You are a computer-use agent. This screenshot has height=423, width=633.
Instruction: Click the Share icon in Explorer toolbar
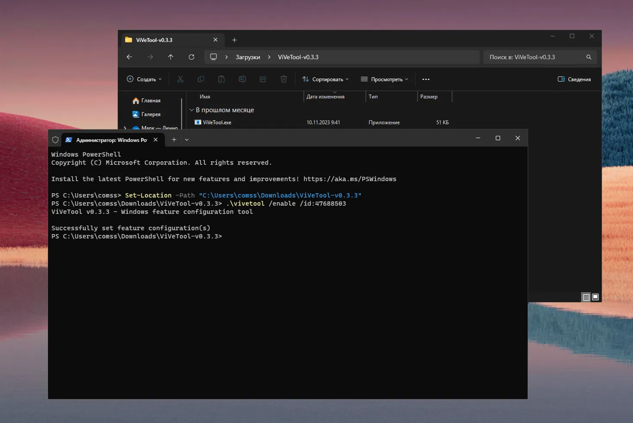pos(263,79)
